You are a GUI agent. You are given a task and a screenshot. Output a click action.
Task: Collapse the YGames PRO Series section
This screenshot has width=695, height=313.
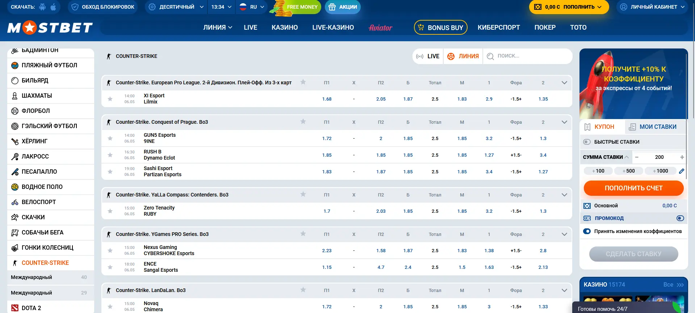point(564,234)
